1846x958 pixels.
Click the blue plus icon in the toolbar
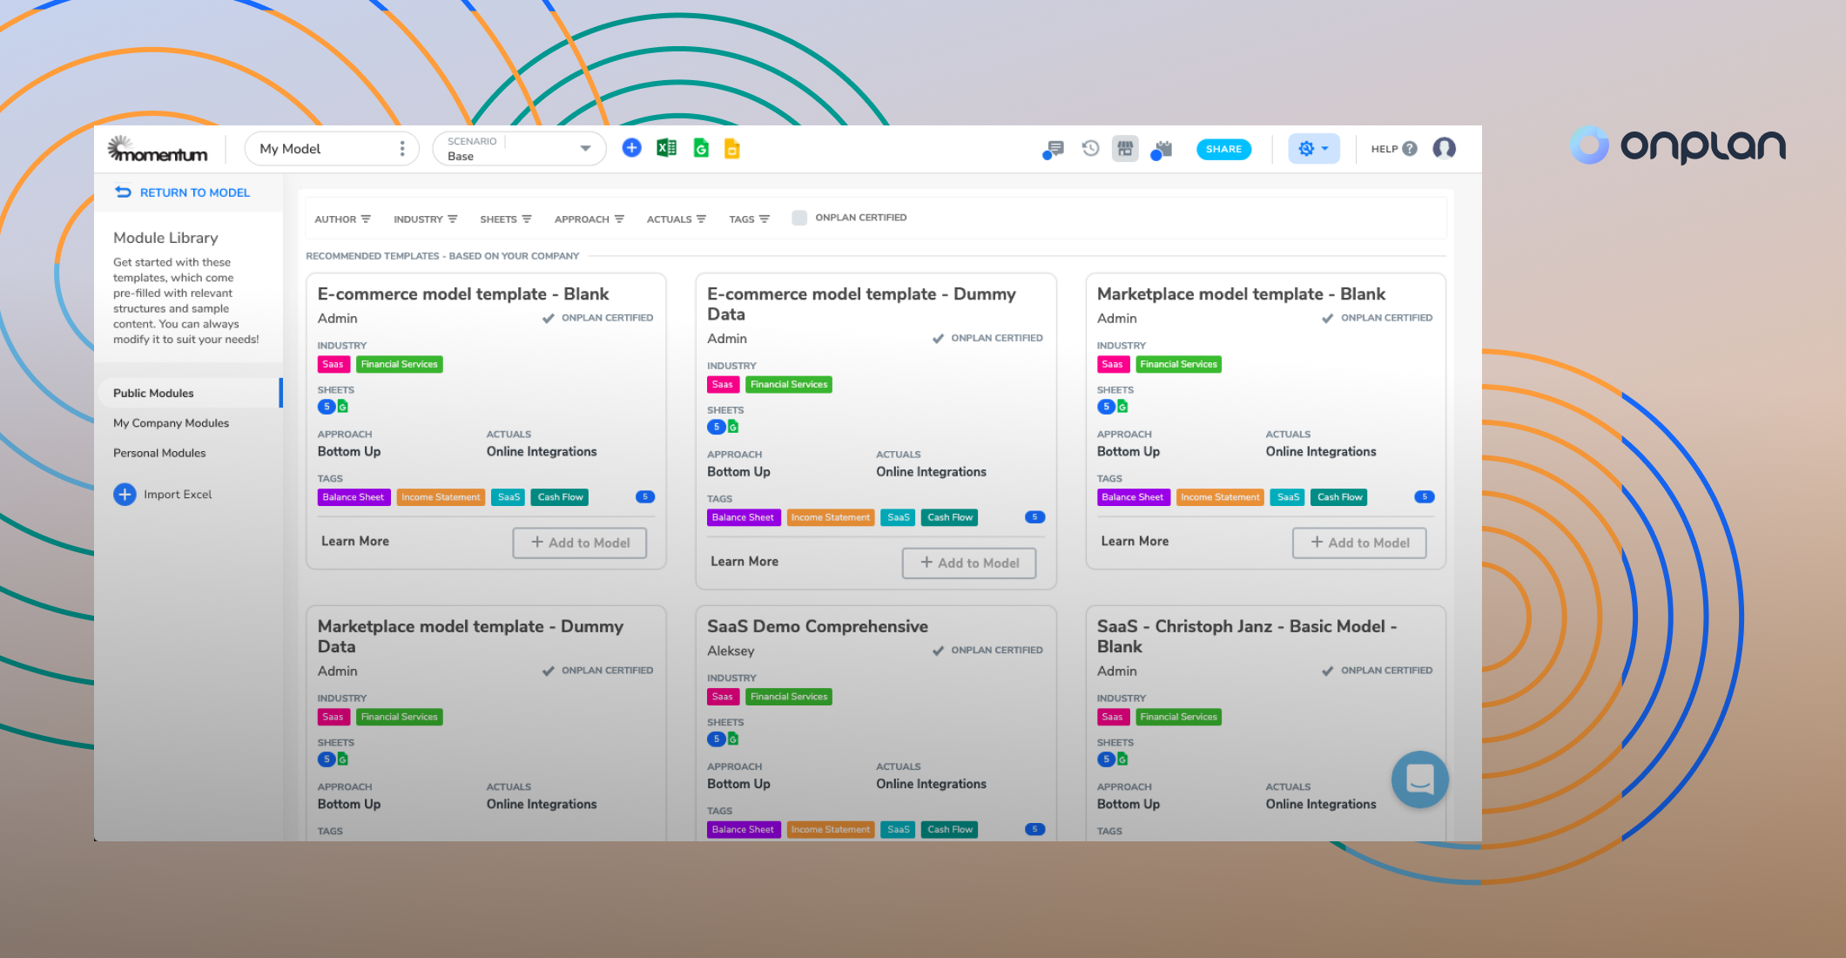pyautogui.click(x=632, y=148)
